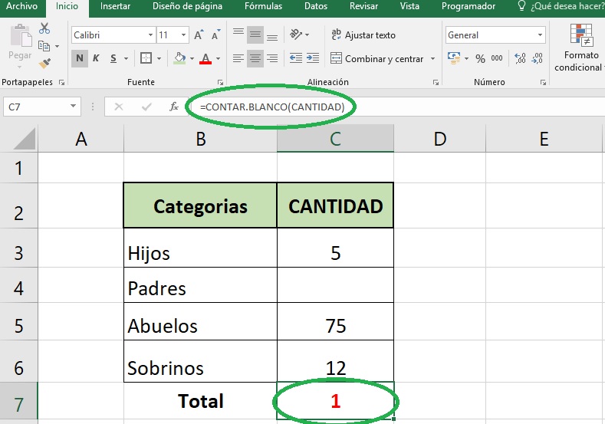
Task: Expand the General number format dropdown
Action: coord(495,35)
